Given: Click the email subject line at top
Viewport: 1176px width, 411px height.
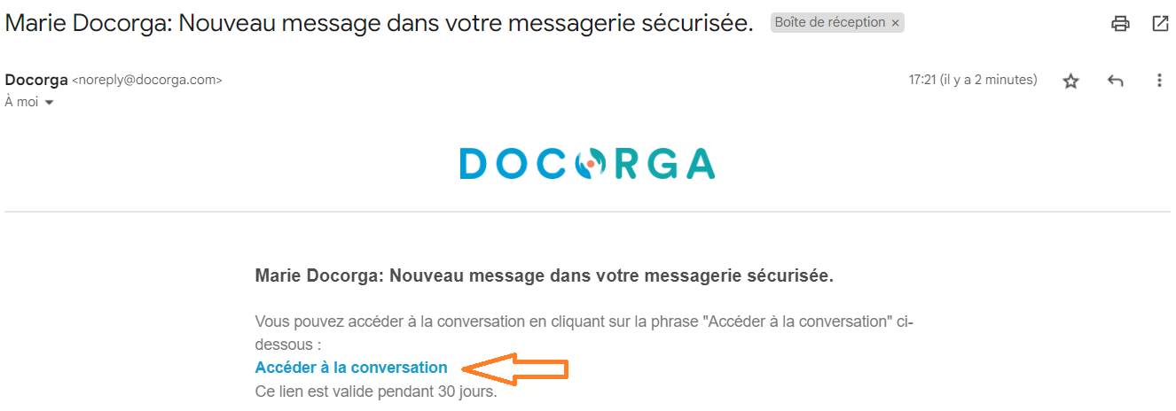Looking at the screenshot, I should click(379, 23).
